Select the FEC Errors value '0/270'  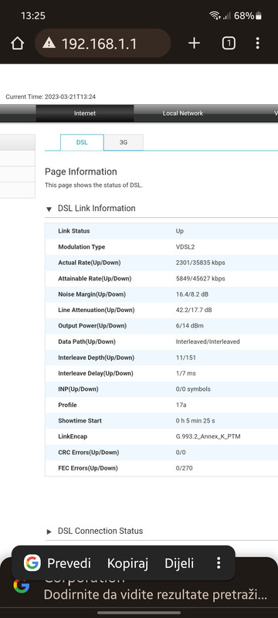pyautogui.click(x=184, y=468)
